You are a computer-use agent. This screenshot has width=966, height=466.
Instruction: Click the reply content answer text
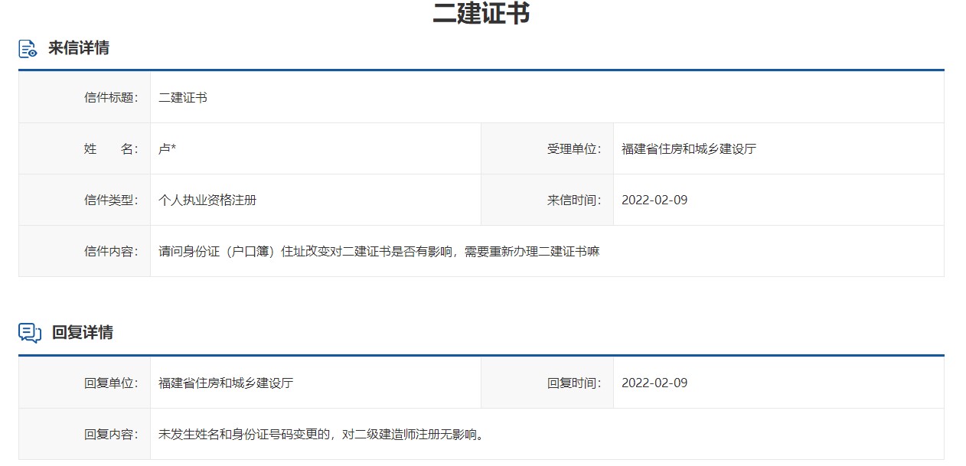click(x=322, y=435)
